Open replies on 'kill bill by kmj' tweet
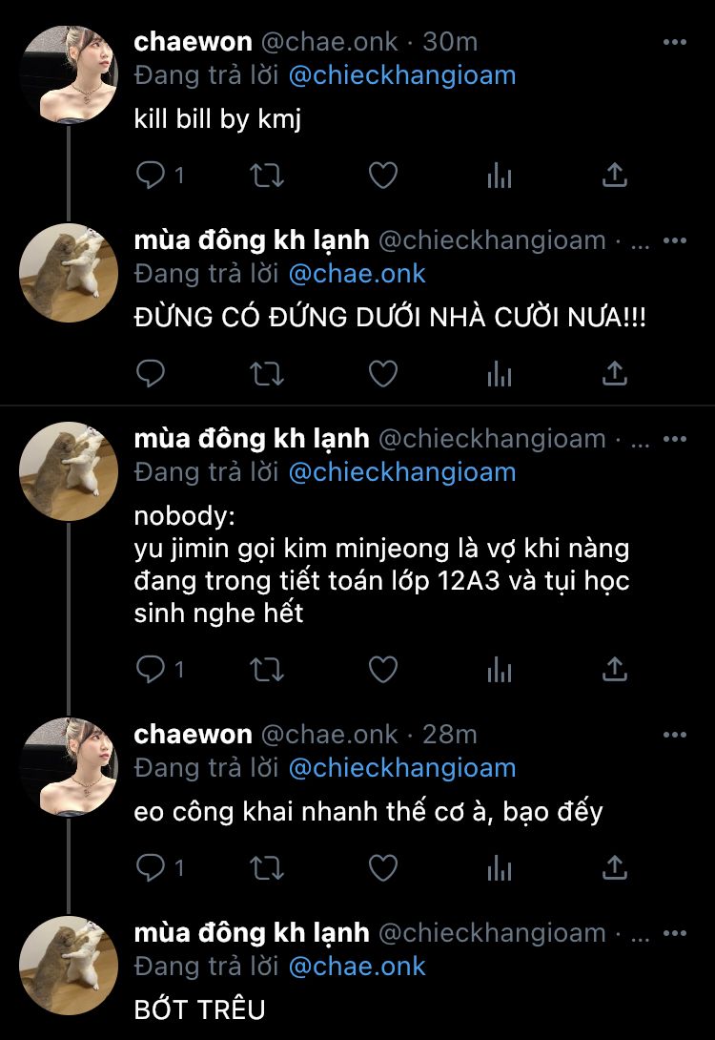Screen dimensions: 715x1040 pos(160,176)
